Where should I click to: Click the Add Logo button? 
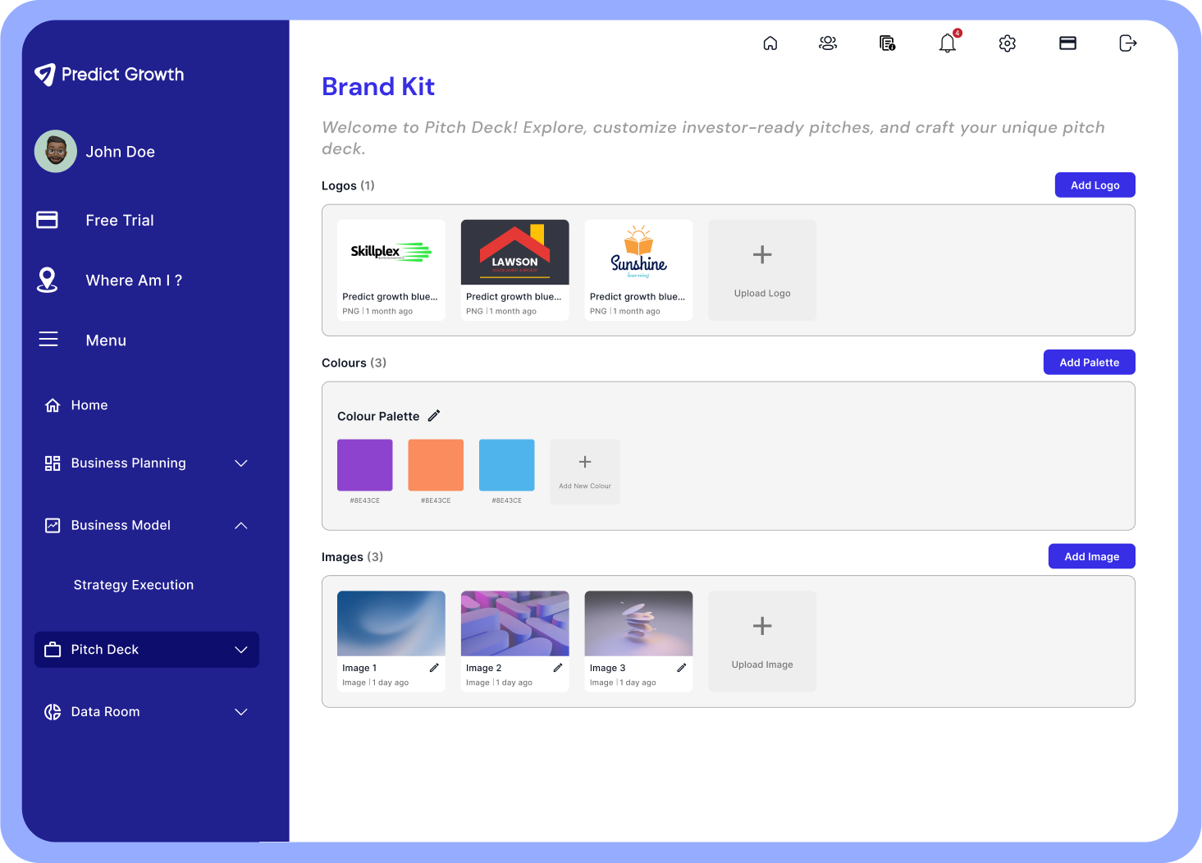1095,185
